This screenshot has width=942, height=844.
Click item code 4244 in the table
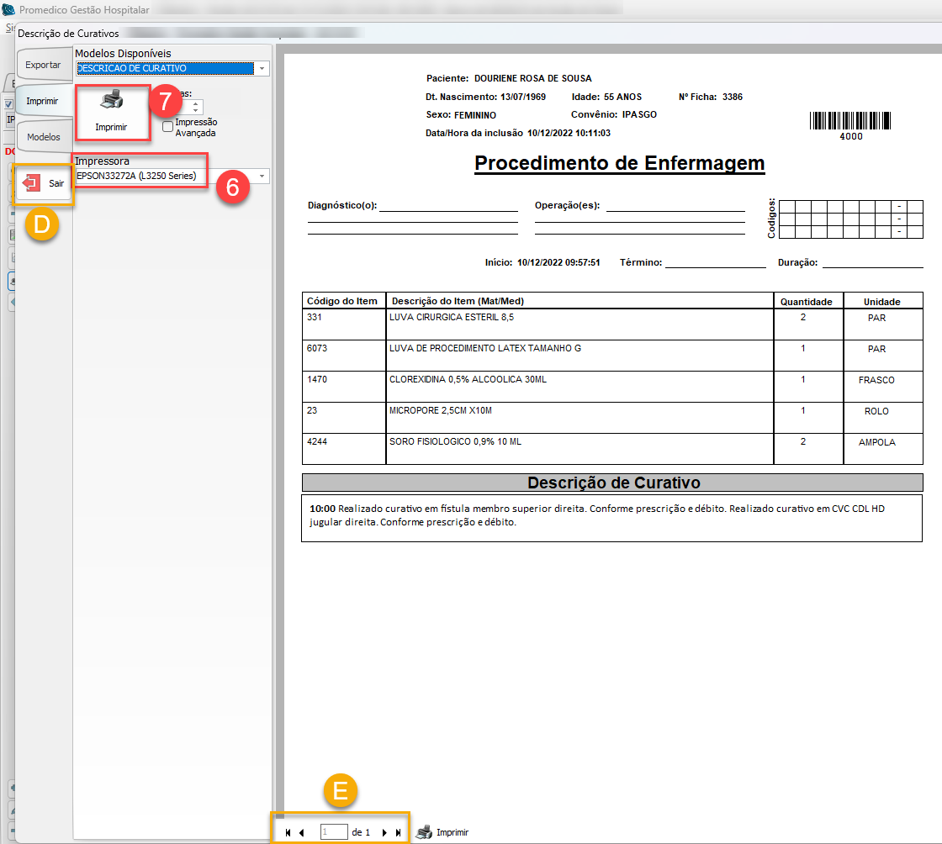(x=316, y=442)
